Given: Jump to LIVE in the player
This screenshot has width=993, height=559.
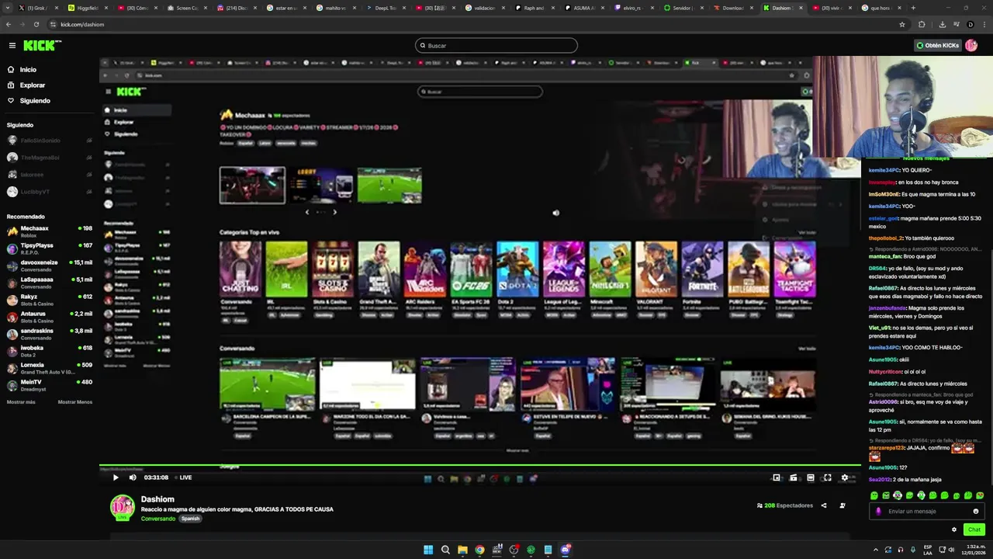Looking at the screenshot, I should click(183, 477).
